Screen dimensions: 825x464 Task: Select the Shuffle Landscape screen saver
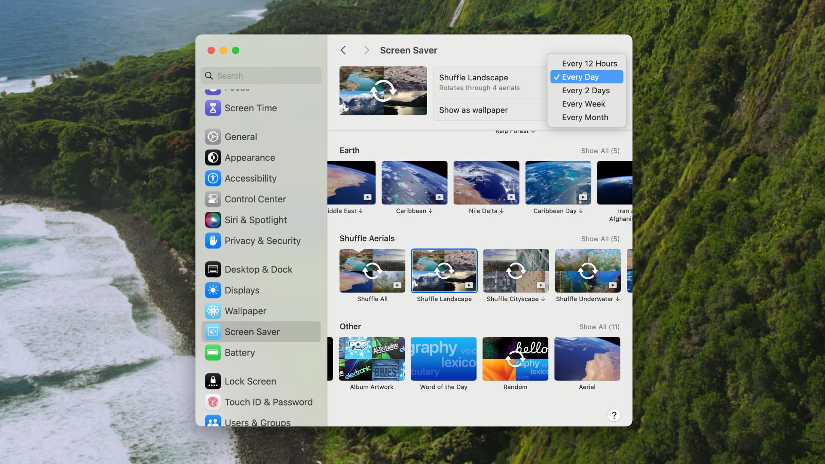pos(444,270)
